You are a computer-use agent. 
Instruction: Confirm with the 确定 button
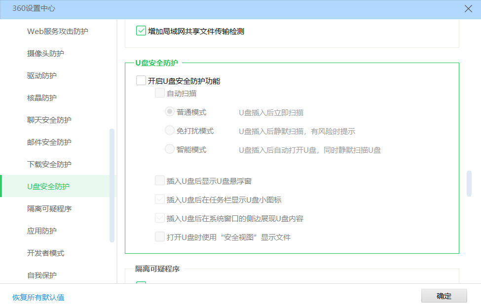(x=444, y=296)
